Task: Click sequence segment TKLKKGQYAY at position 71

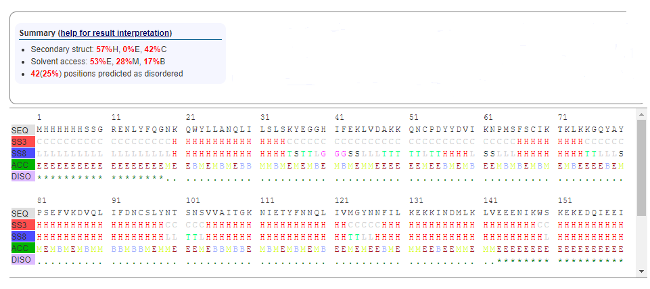Action: pyautogui.click(x=590, y=129)
